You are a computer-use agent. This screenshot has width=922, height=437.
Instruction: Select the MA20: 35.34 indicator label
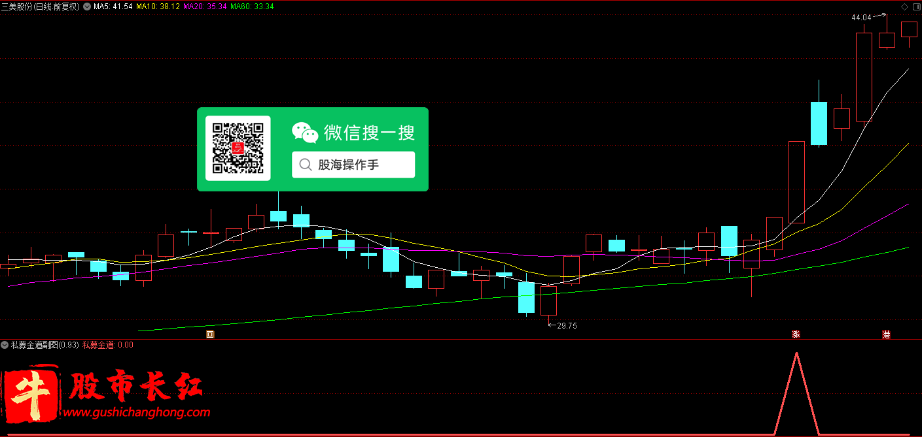[x=205, y=6]
